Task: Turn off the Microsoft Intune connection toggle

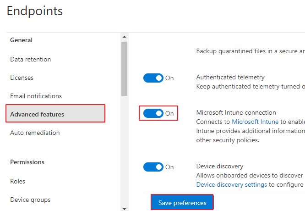Action: pyautogui.click(x=153, y=113)
